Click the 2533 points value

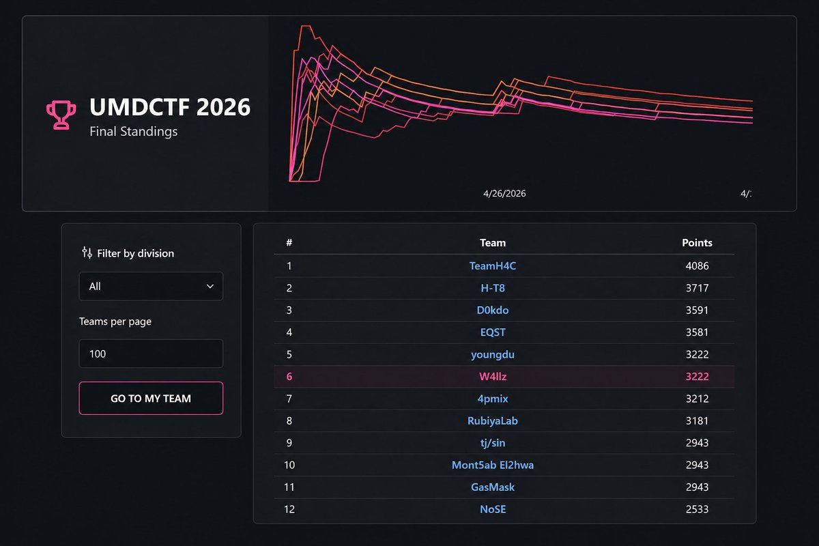697,509
